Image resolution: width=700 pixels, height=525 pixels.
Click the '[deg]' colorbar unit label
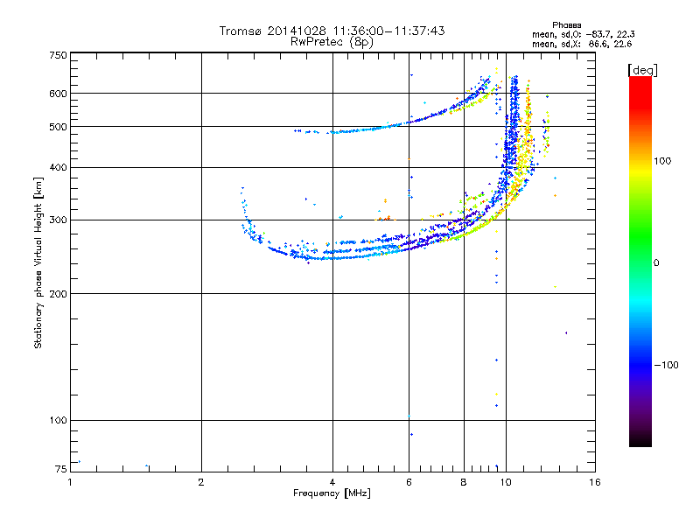[x=642, y=70]
